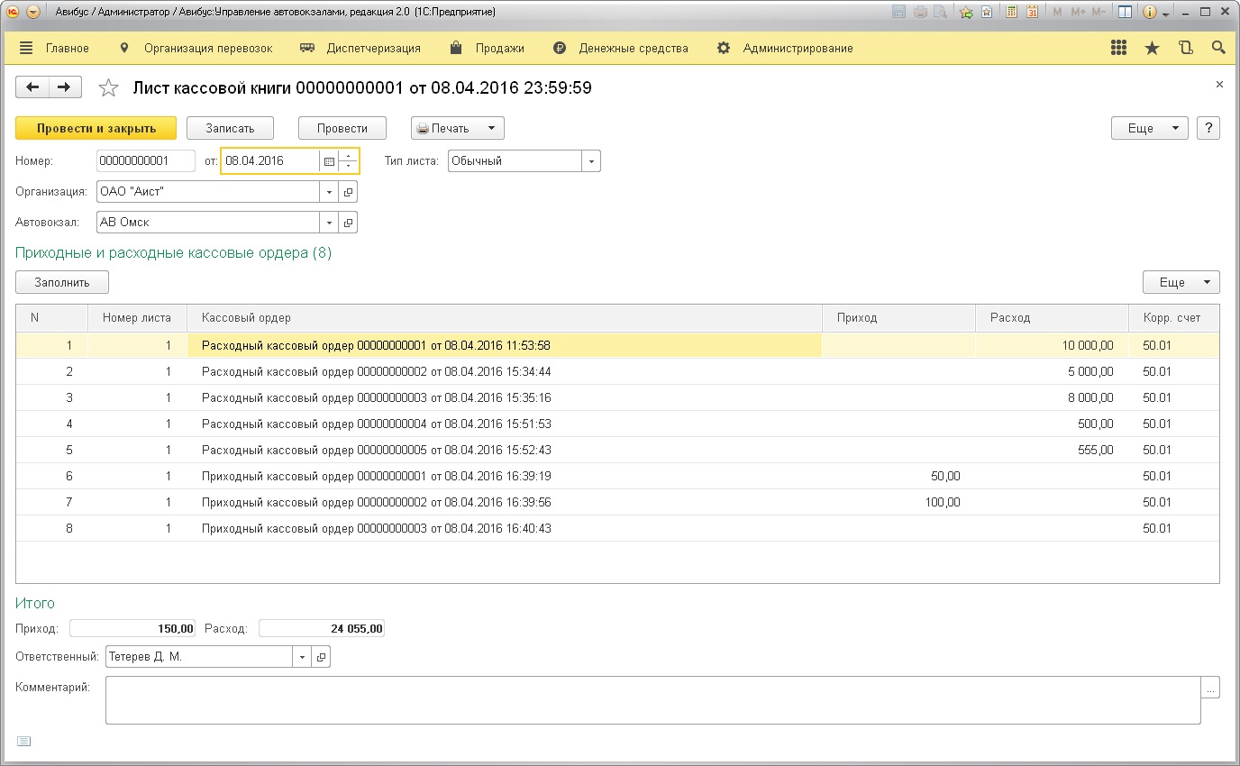The image size is (1240, 766).
Task: Click the help question mark button
Action: tap(1208, 128)
